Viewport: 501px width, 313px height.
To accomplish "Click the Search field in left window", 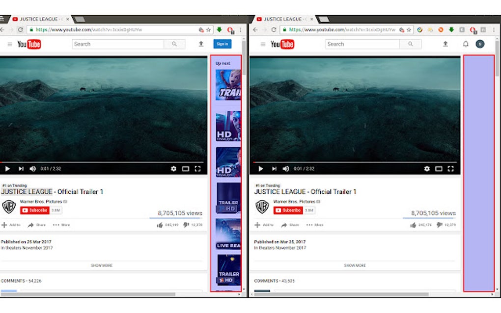I will 118,44.
